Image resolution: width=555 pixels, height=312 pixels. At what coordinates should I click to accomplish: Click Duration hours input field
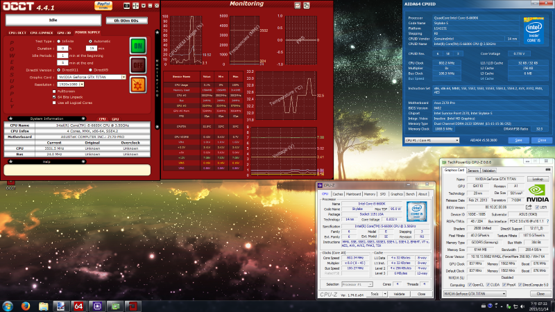(62, 49)
